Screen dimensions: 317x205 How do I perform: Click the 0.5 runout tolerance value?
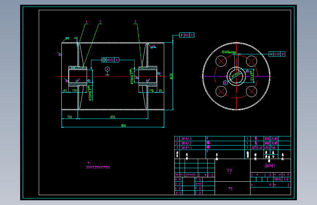pyautogui.click(x=186, y=35)
